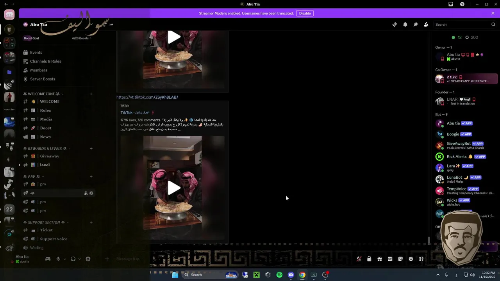Viewport: 500px width, 281px height.
Task: Disable Streamer Mode
Action: pyautogui.click(x=305, y=13)
